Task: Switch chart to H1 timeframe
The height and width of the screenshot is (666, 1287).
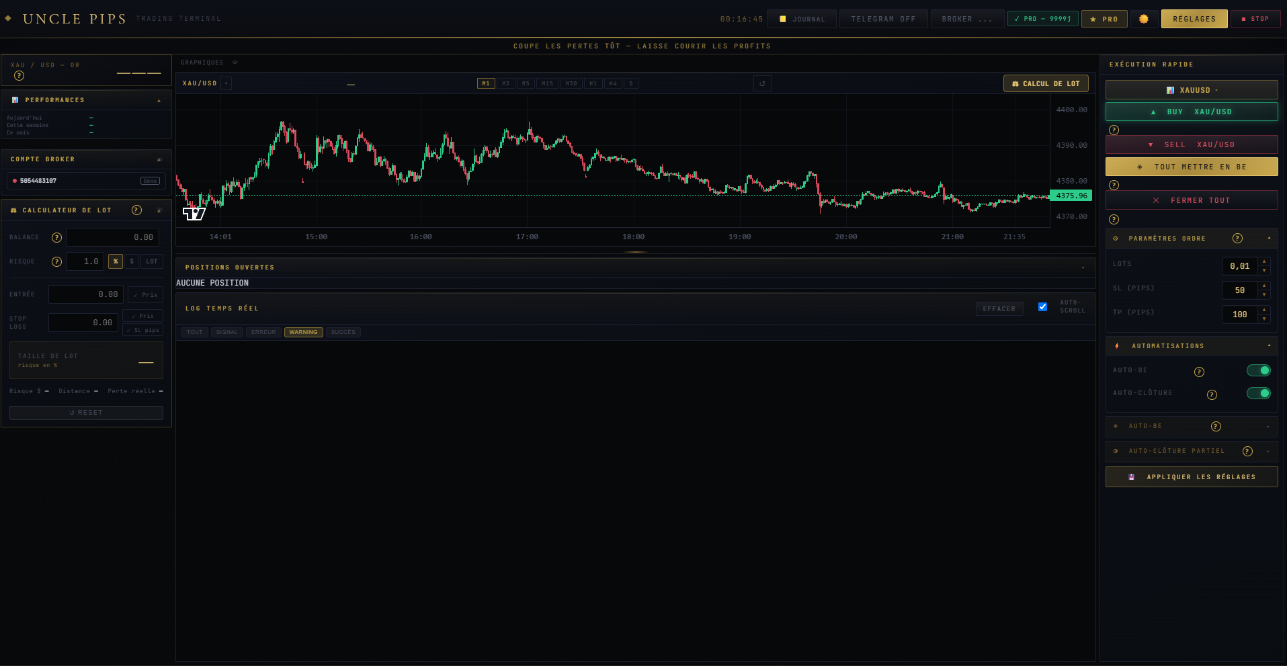Action: [x=593, y=83]
